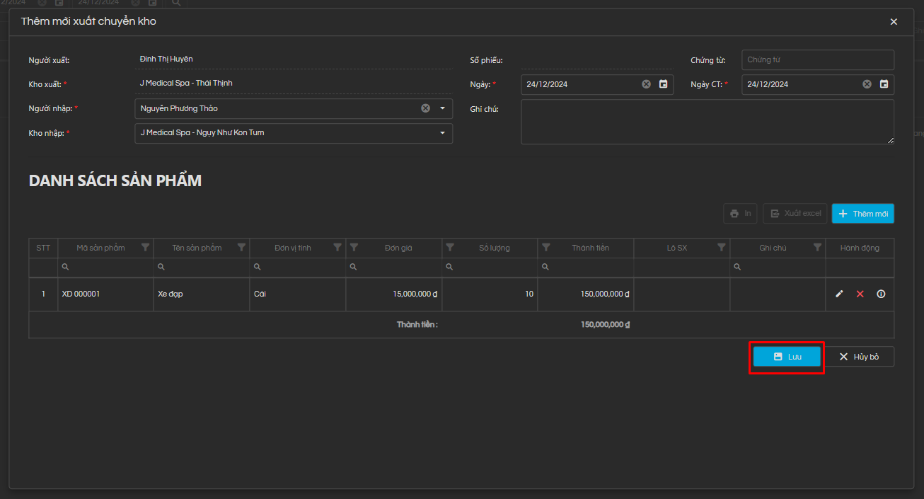This screenshot has width=924, height=499.
Task: Open filter for Lô SX column
Action: pos(721,248)
